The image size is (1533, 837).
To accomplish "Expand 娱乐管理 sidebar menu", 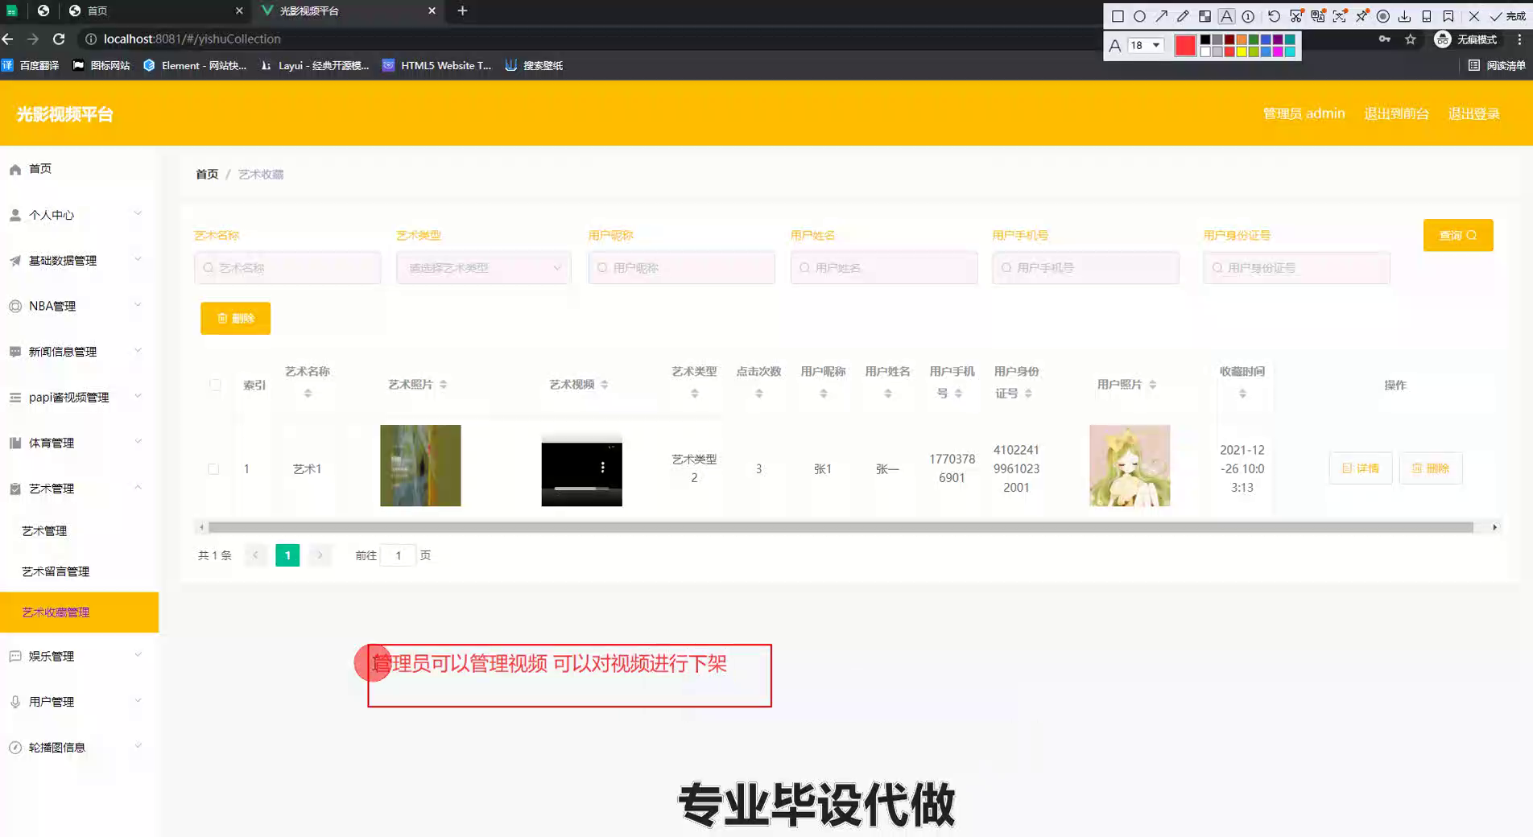I will (79, 656).
